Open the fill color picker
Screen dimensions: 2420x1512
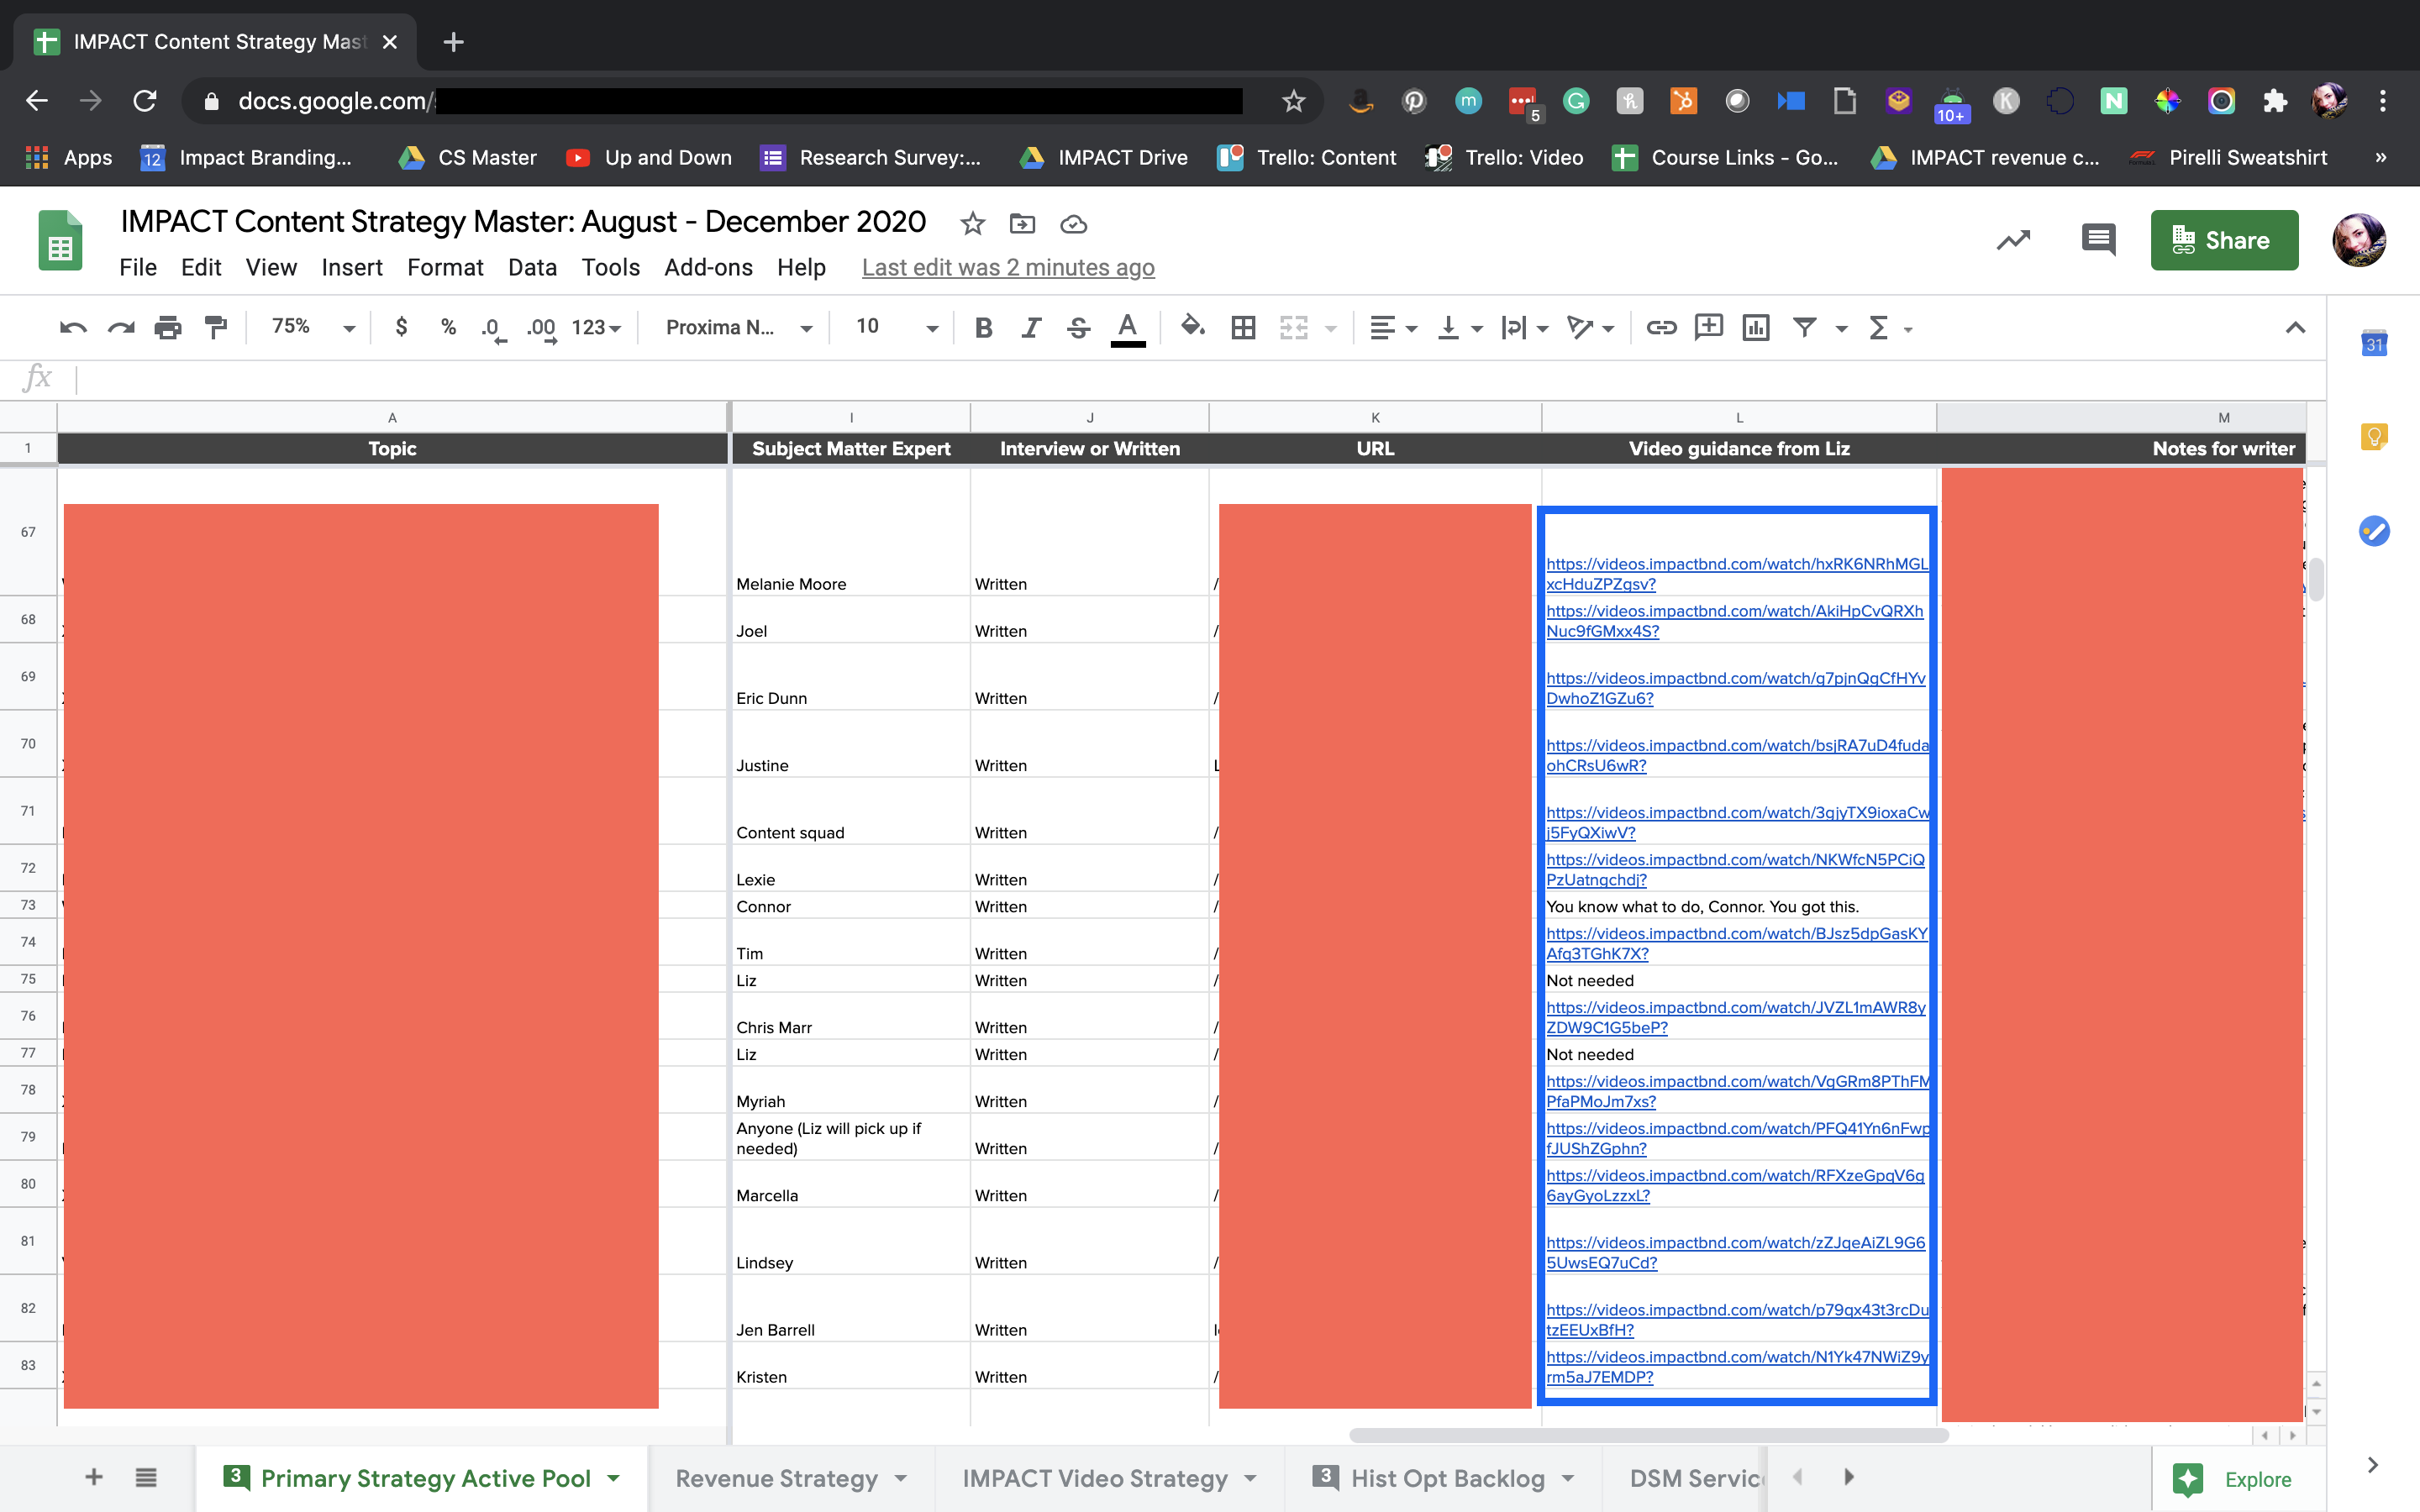tap(1192, 326)
